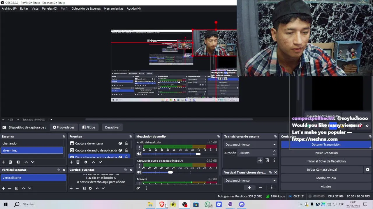Move source down in the Fuentes panel
This screenshot has width=373, height=209.
pos(100,162)
